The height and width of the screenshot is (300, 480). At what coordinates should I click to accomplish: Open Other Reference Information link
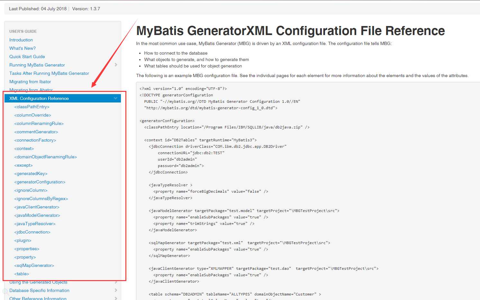[38, 298]
